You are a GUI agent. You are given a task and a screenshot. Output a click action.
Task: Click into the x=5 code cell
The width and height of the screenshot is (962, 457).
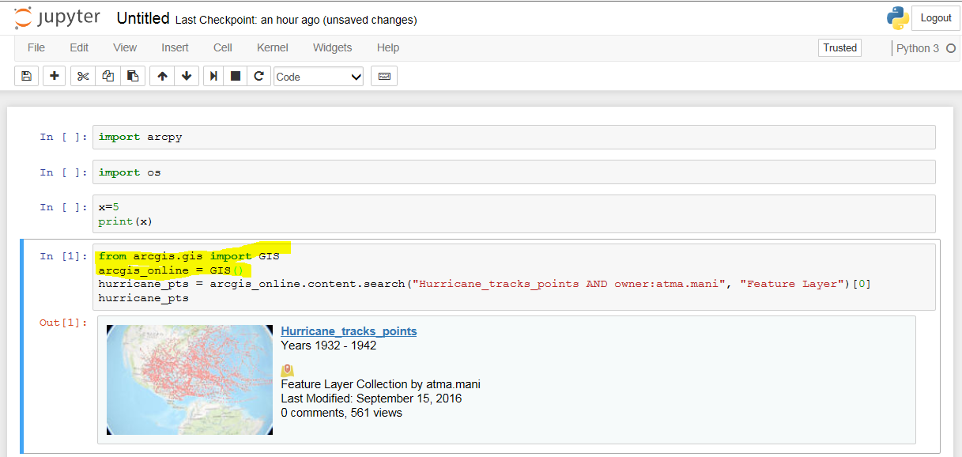coord(514,214)
